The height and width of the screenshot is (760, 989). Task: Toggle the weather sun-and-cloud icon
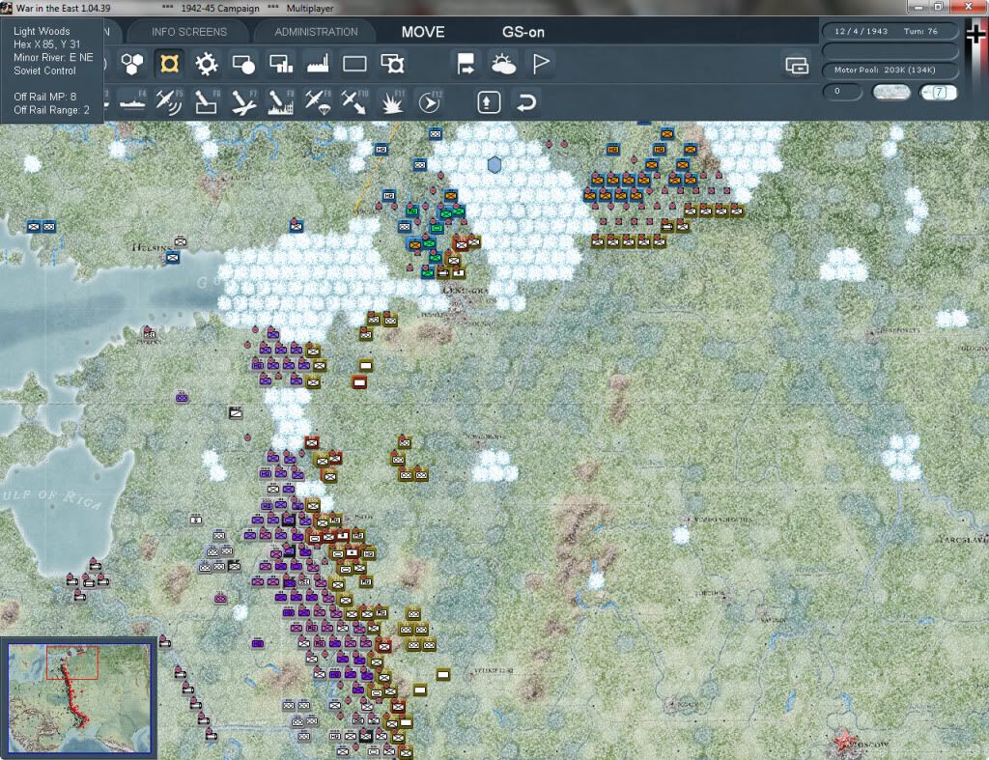point(503,64)
